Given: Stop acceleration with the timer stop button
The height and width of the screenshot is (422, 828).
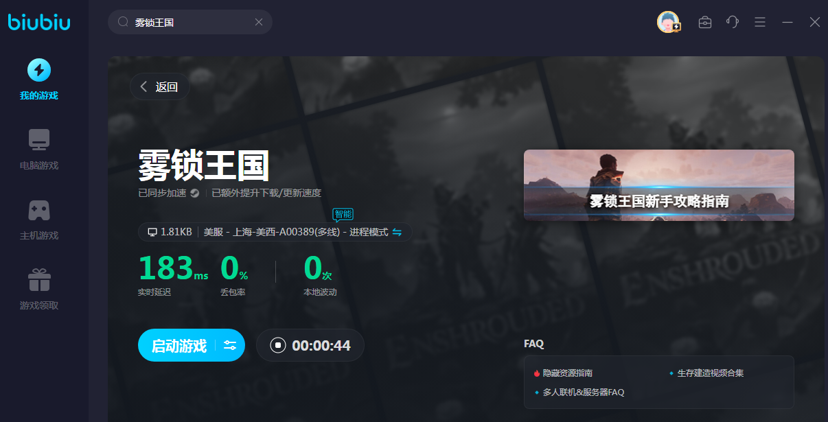Looking at the screenshot, I should click(277, 345).
